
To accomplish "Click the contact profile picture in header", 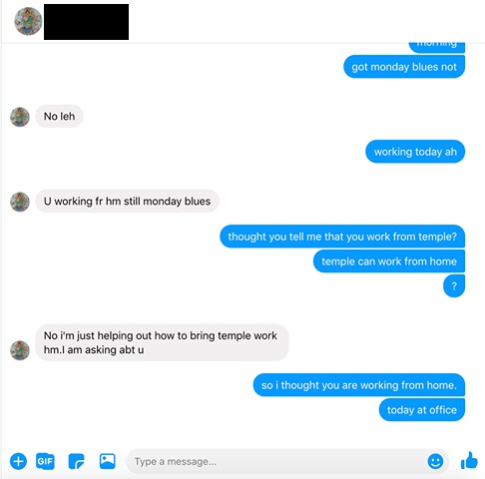I will [x=28, y=21].
